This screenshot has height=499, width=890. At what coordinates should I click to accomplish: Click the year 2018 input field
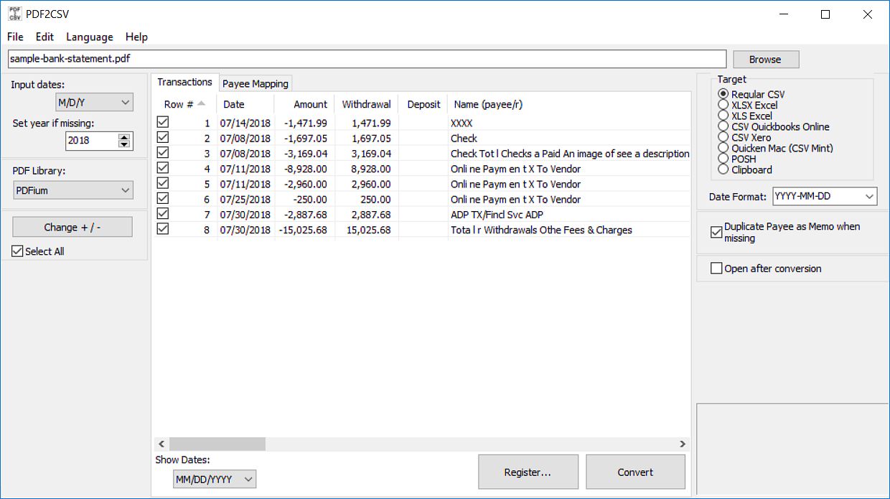coord(91,141)
